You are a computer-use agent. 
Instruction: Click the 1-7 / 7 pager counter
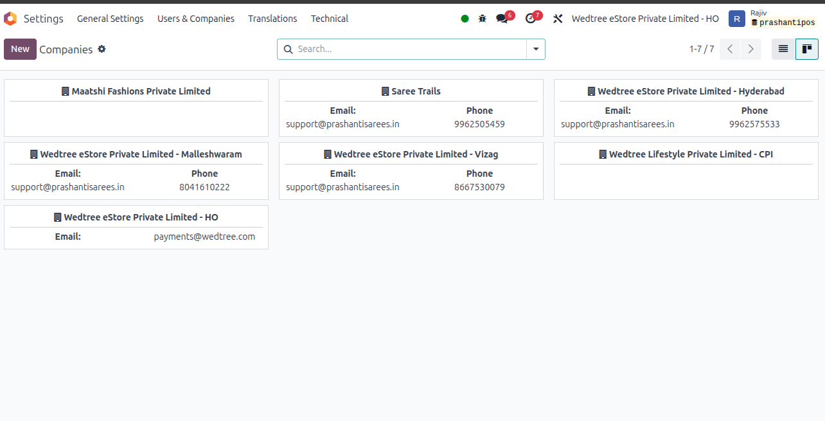pos(702,49)
